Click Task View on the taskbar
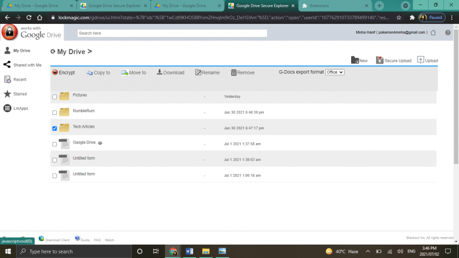Screen dimensions: 459x258 156,251
